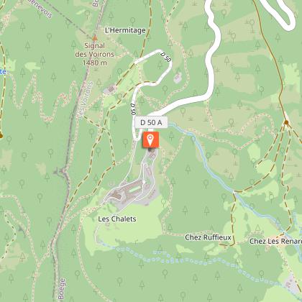The image size is (302, 302).
Task: Click the orange location pin marker
Action: coord(150,139)
